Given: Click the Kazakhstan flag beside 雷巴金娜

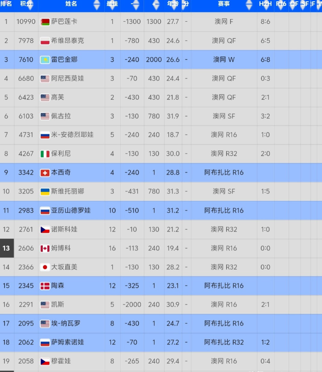Looking at the screenshot, I should click(45, 60).
